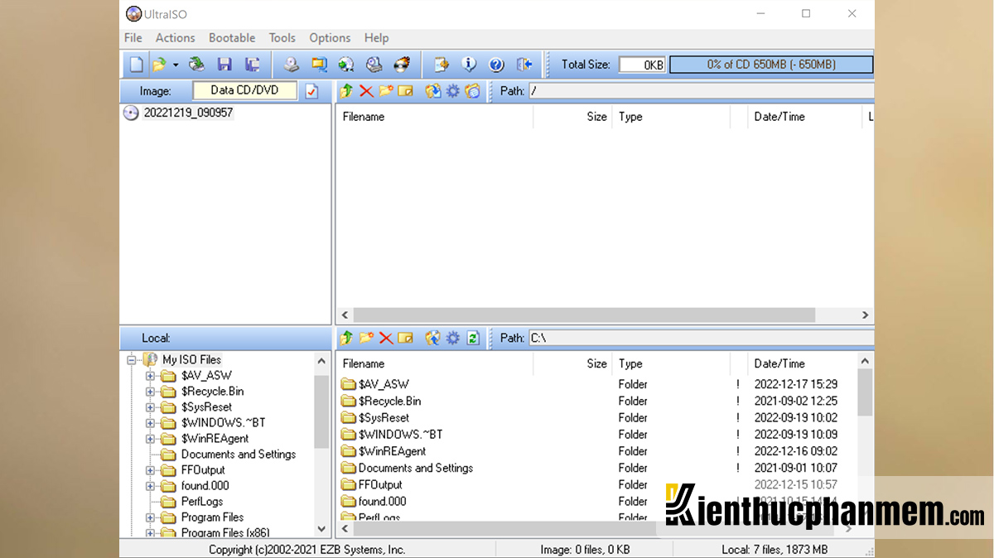Image resolution: width=994 pixels, height=558 pixels.
Task: Expand the $WinREAgent tree folder
Action: [150, 439]
